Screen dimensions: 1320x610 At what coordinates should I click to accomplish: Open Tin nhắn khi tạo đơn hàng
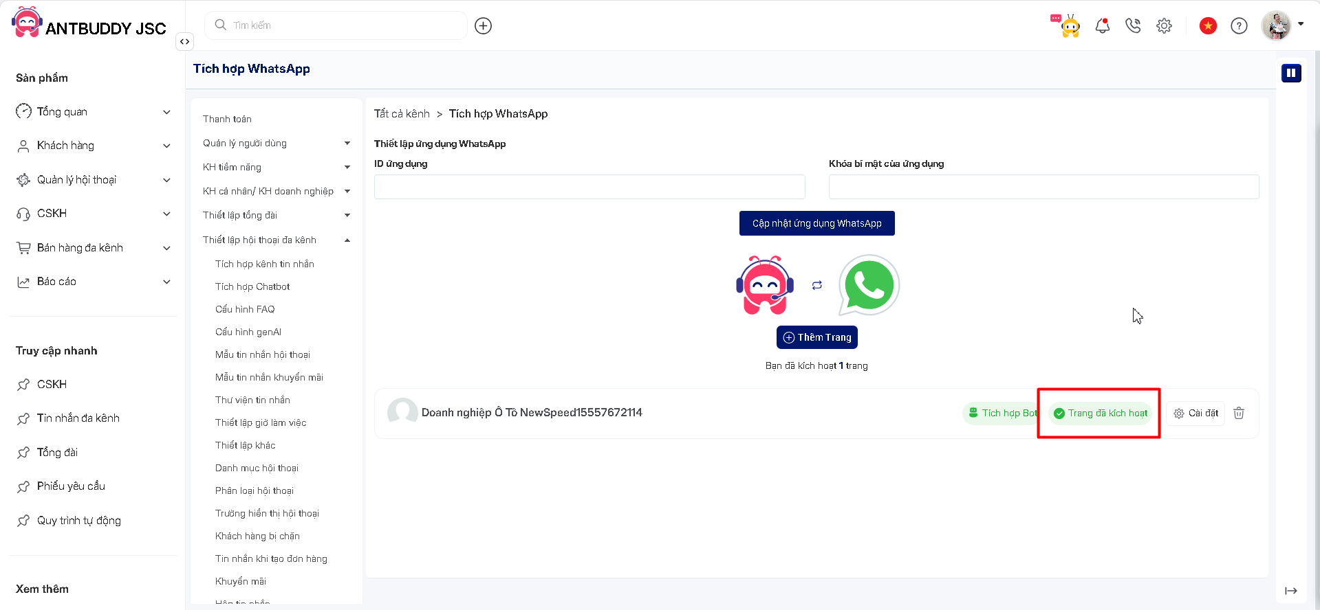coord(271,558)
